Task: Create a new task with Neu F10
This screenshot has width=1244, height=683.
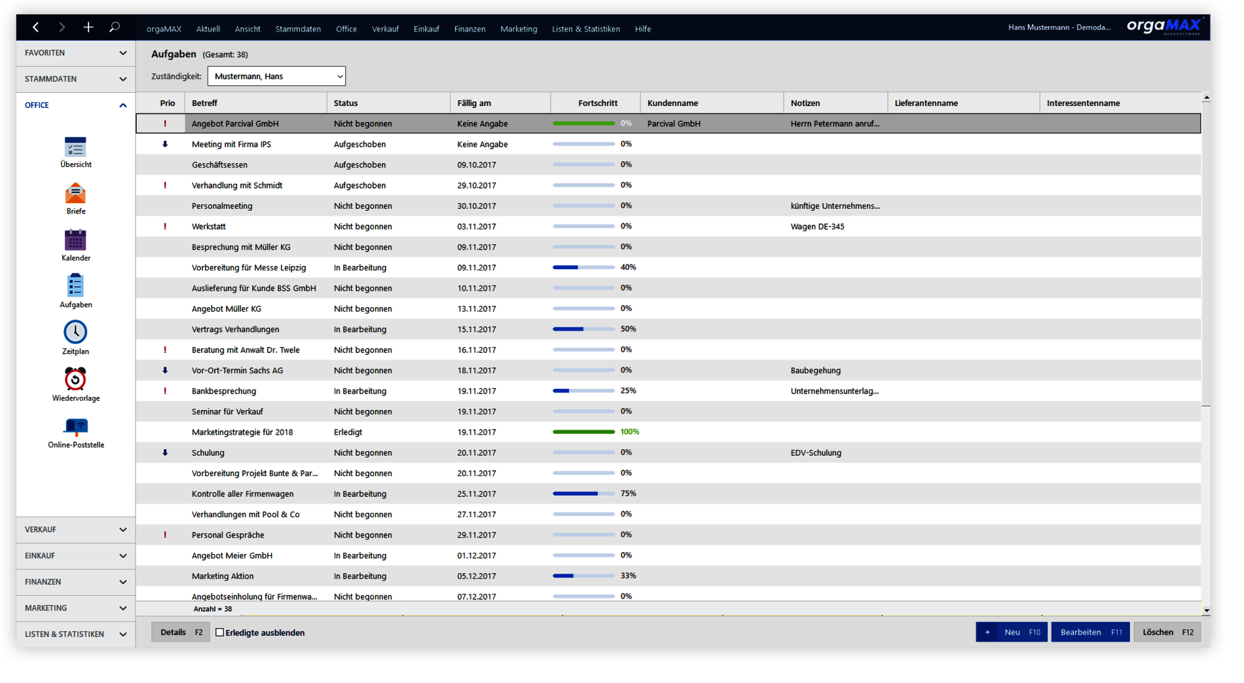Action: (x=1012, y=633)
